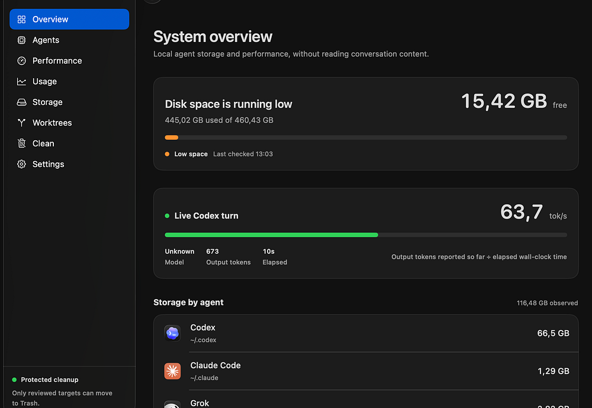Screen dimensions: 592x408
Task: Click the 116,48 GB observed text
Action: (x=547, y=303)
